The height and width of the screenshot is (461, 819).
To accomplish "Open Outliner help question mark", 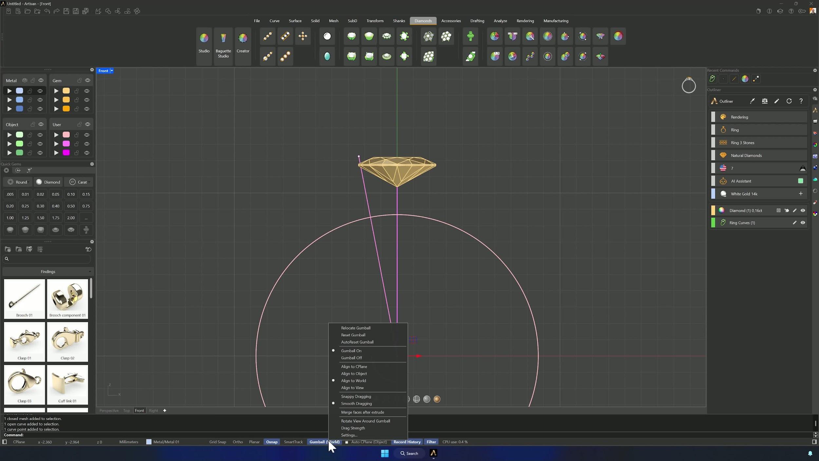I will [x=801, y=101].
